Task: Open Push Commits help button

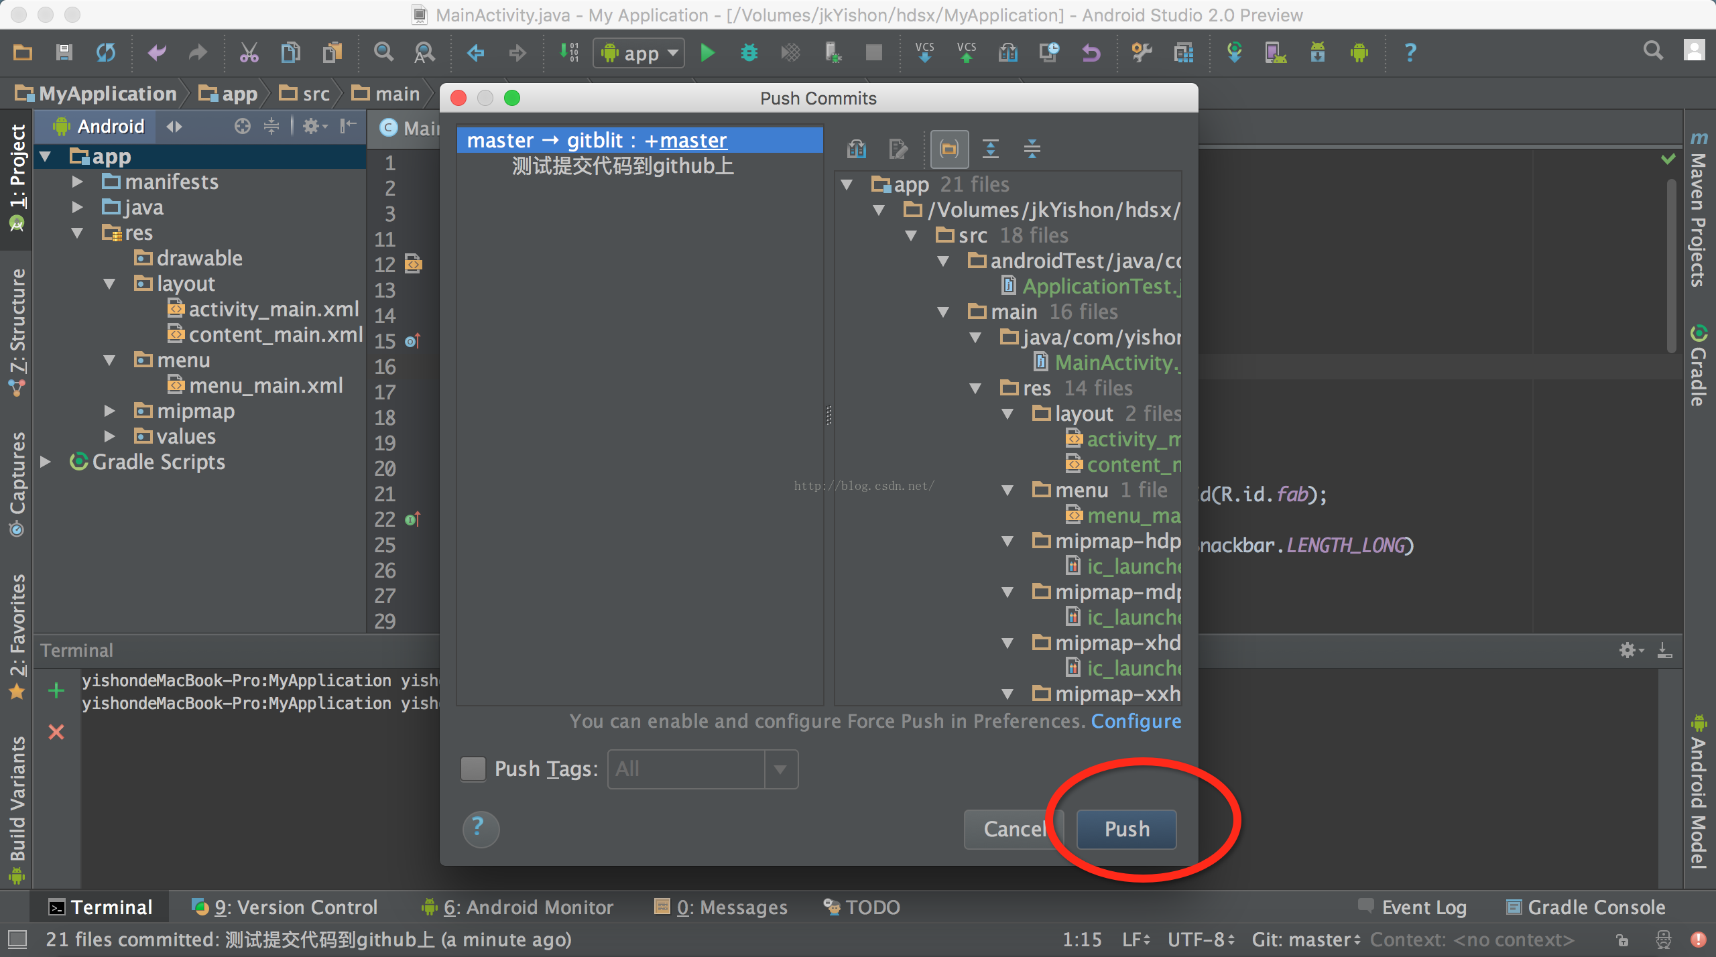Action: 481,829
